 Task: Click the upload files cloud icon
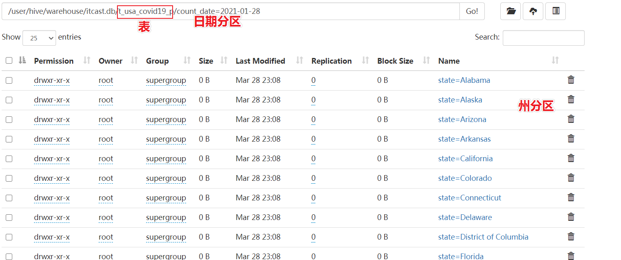[533, 11]
